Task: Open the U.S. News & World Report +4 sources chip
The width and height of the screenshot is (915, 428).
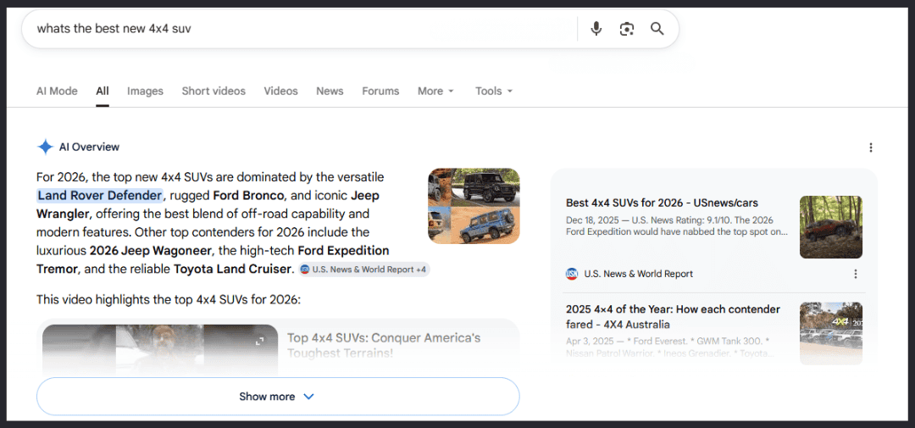Action: coord(364,270)
